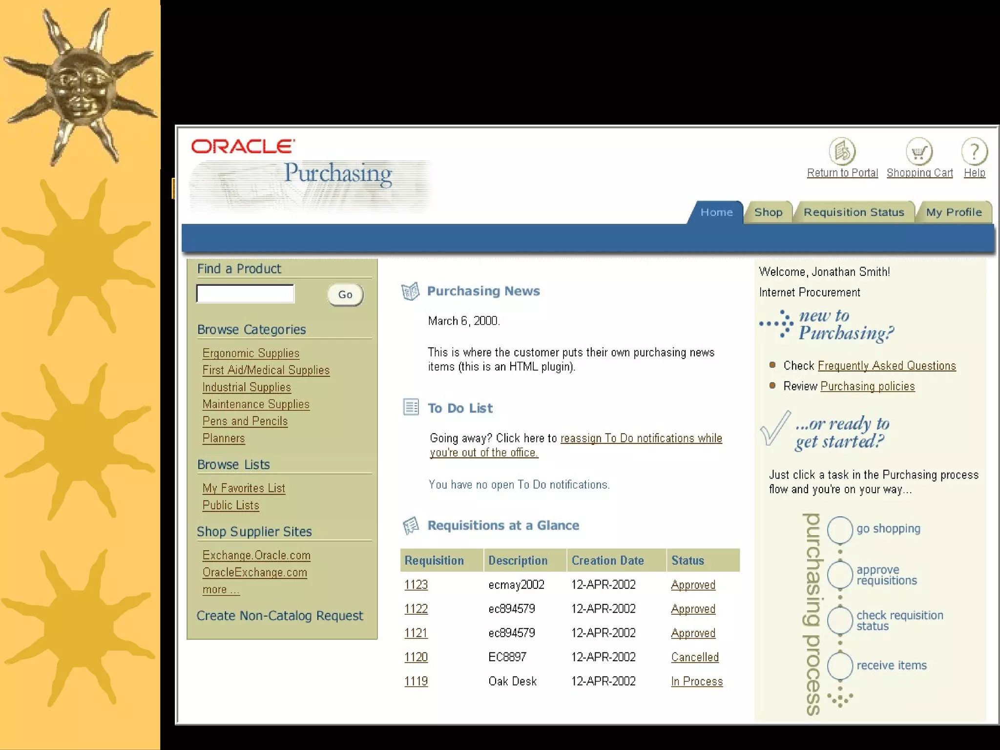
Task: Open My Favorites List
Action: (x=244, y=488)
